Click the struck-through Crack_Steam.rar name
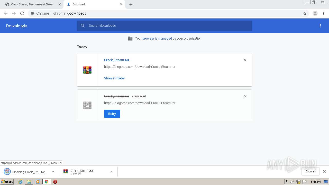Image resolution: width=329 pixels, height=185 pixels. click(x=117, y=96)
